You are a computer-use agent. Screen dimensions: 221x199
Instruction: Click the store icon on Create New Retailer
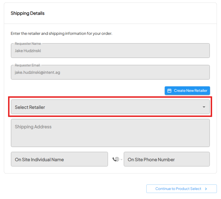coord(169,91)
